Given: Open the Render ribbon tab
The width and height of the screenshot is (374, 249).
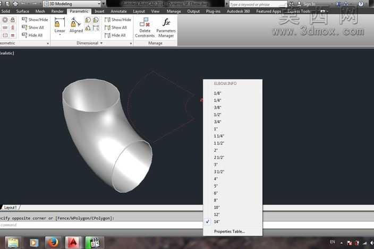Looking at the screenshot, I should tap(57, 11).
